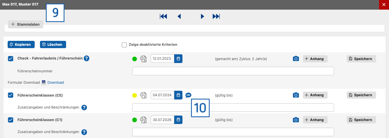
Task: Jump to last record with double-right arrow
Action: click(x=216, y=16)
